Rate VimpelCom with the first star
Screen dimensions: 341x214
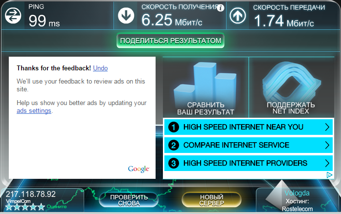9,207
